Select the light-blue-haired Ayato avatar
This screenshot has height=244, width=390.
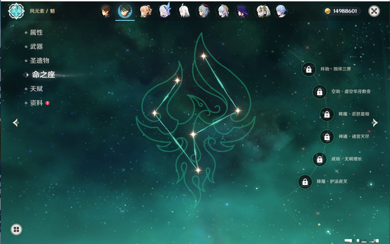281,11
